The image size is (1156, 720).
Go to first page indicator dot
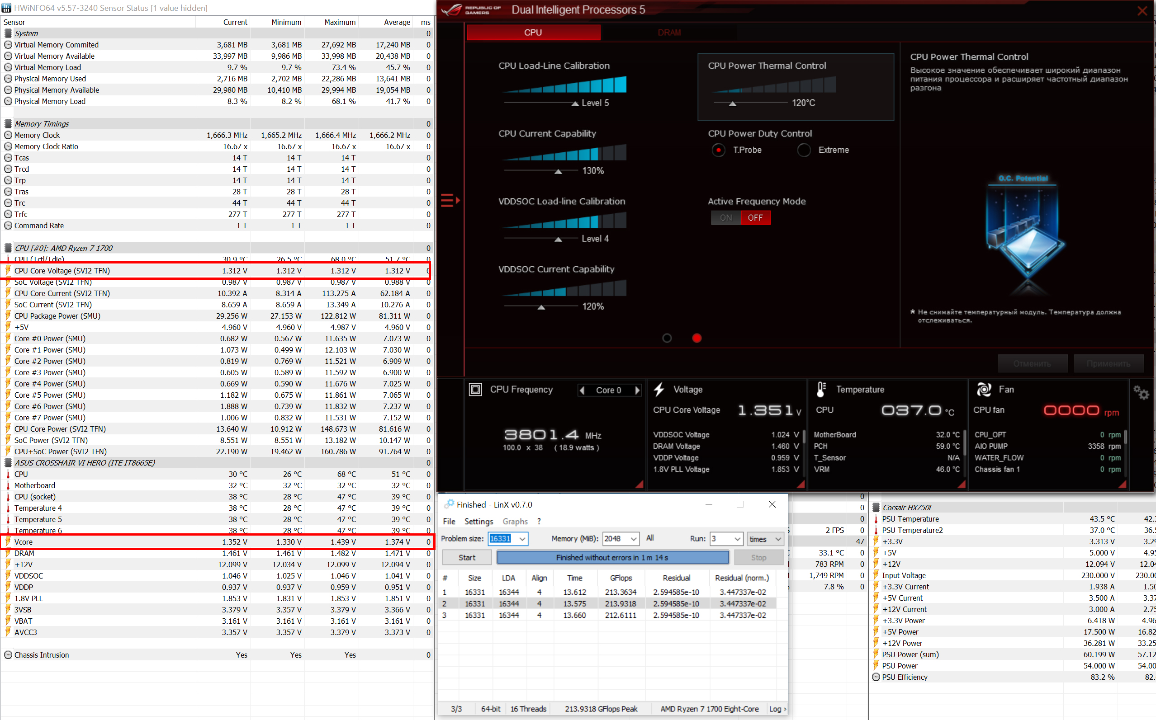tap(667, 338)
